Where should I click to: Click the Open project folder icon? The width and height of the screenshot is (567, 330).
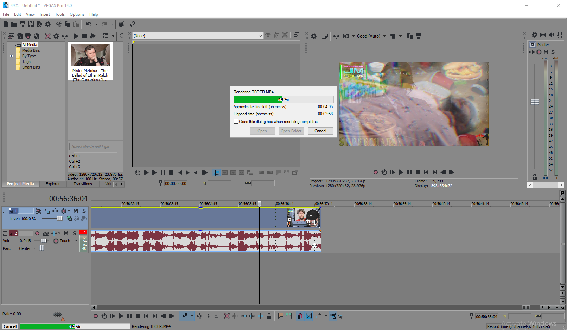click(14, 24)
